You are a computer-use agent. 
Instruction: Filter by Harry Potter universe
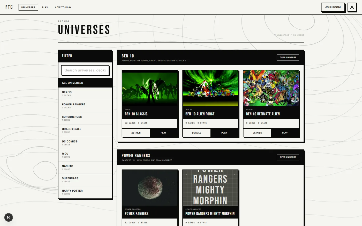click(85, 192)
